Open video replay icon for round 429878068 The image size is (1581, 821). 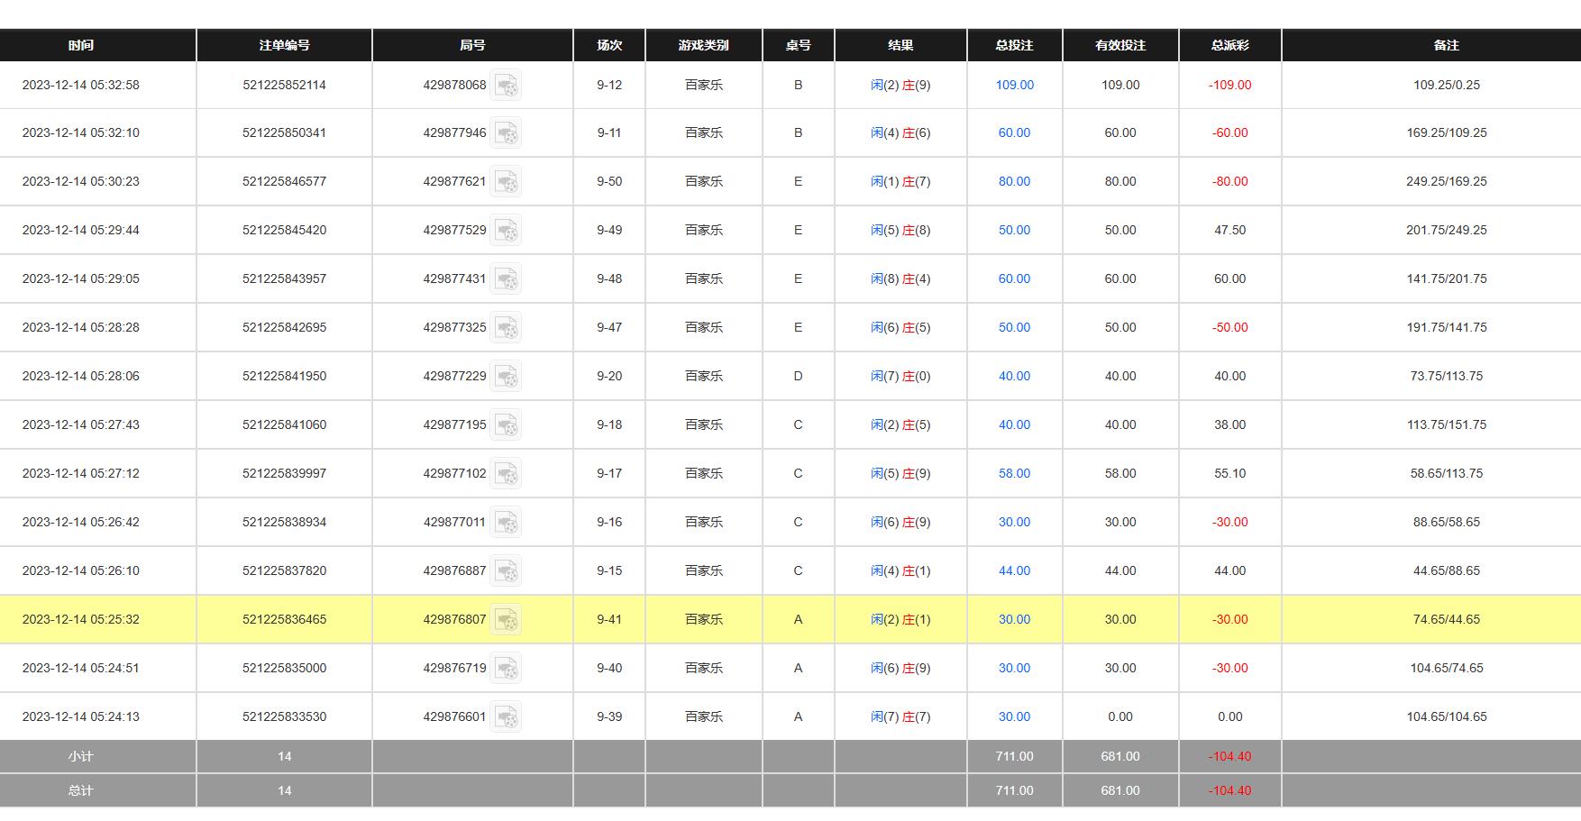(506, 85)
